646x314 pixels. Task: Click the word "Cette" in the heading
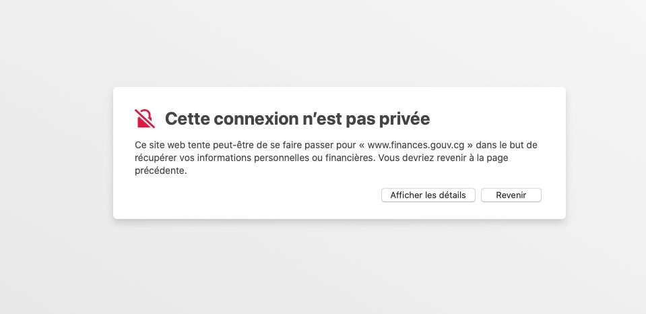[184, 119]
